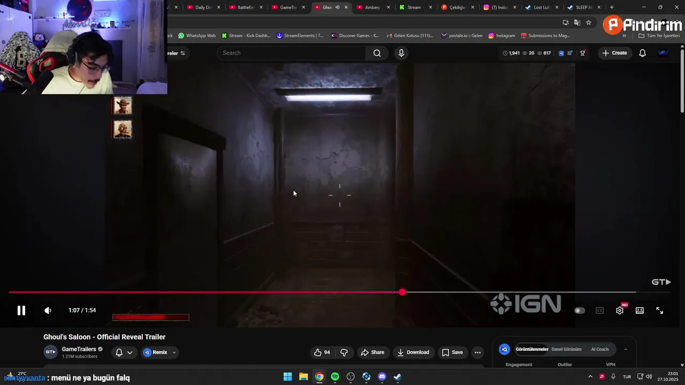Click the list icon beside the vidIQ icon
The image size is (685, 385).
[570, 53]
